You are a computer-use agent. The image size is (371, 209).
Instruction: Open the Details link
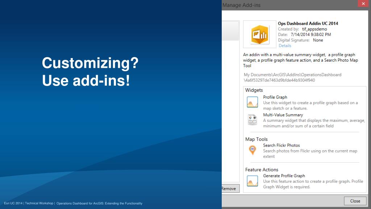pos(285,46)
